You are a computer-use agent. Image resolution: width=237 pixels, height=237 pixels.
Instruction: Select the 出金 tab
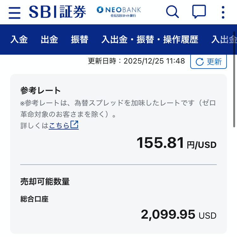(x=49, y=39)
